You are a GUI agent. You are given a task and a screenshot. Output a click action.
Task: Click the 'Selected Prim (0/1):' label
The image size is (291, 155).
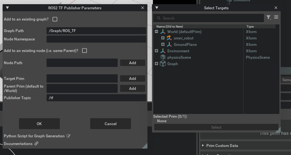click(x=170, y=116)
